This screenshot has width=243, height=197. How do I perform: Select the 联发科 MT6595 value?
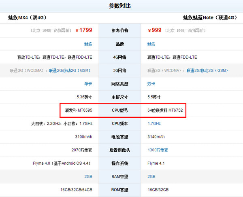click(x=79, y=110)
